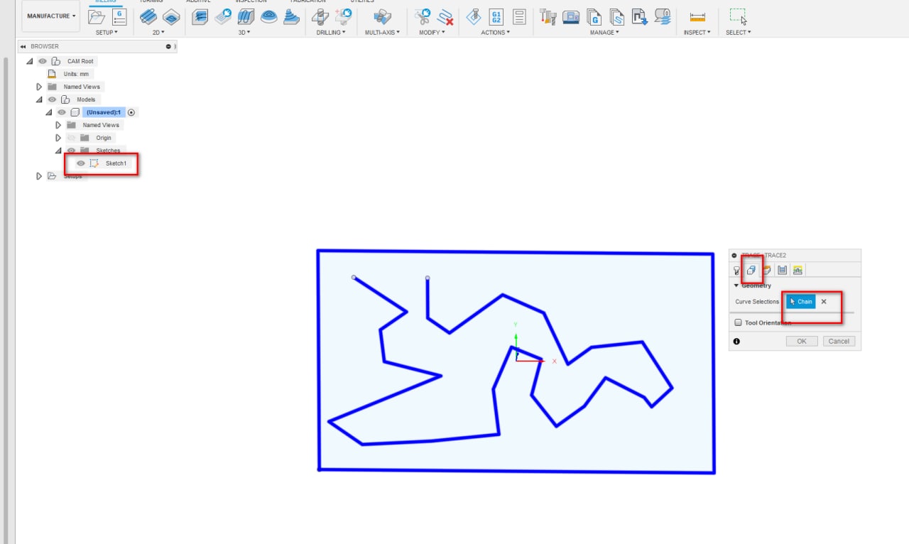Expand the Origin folder node

(x=58, y=138)
